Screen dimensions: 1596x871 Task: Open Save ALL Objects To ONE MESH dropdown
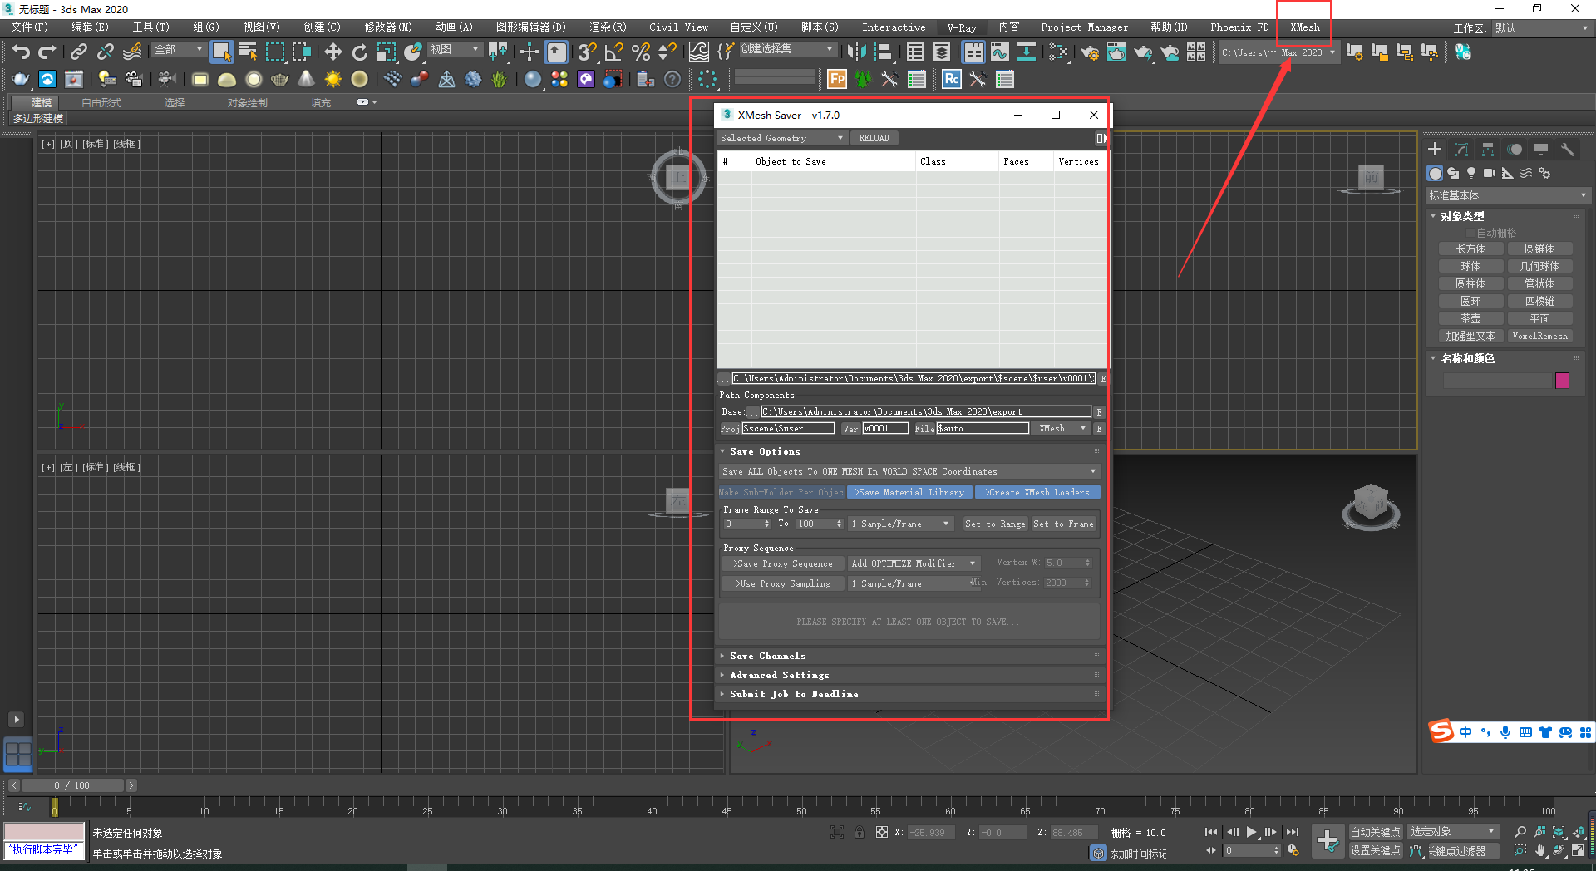[x=909, y=471]
